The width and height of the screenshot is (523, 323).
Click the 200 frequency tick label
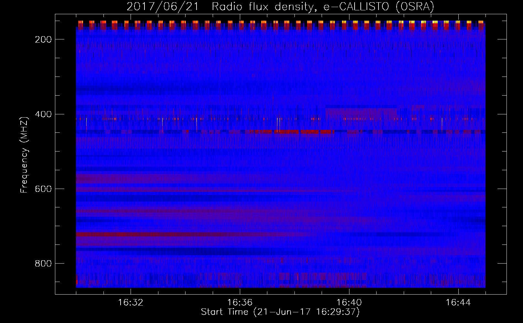(43, 39)
